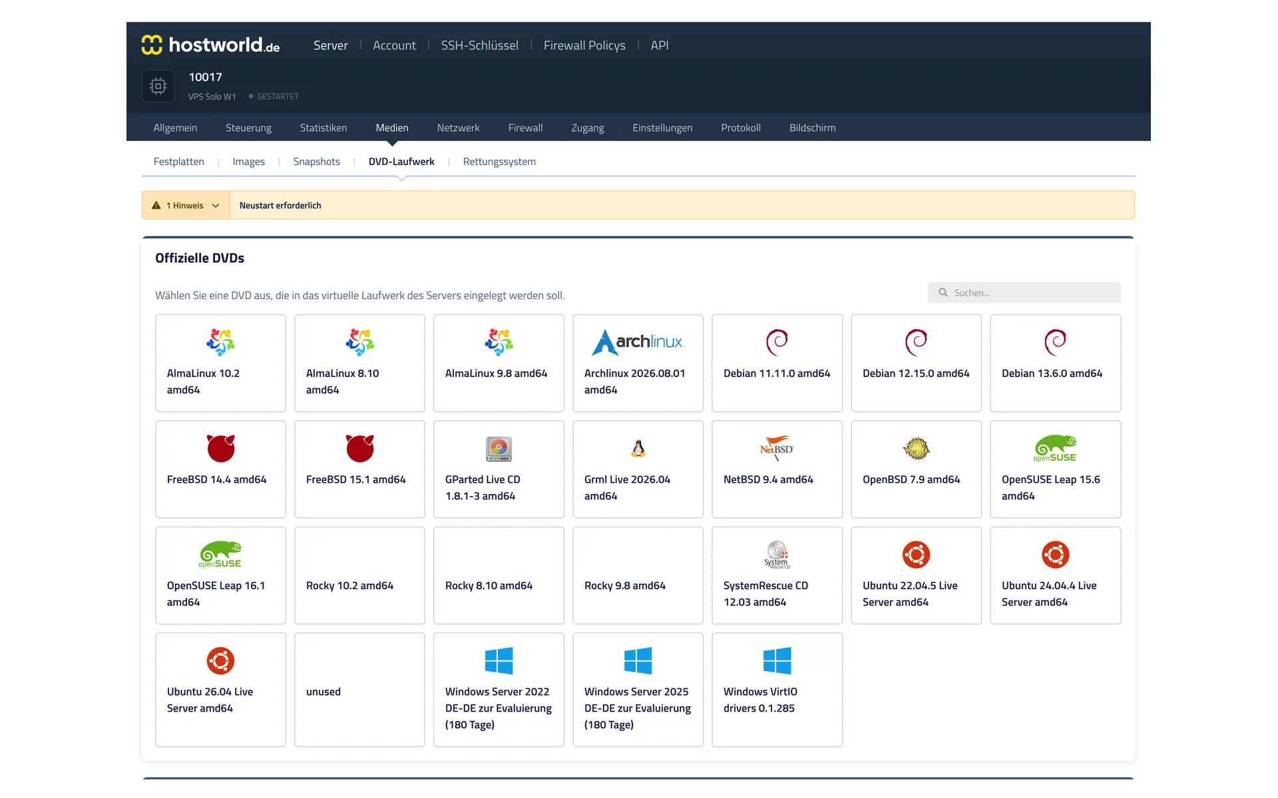Expand the 1 Hinweis dropdown

click(x=185, y=205)
